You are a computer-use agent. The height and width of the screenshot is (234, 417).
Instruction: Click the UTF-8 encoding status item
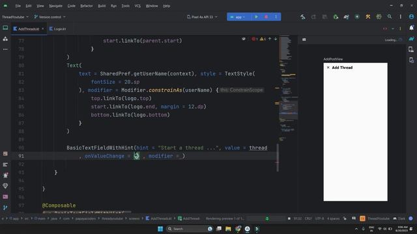[x=319, y=218]
